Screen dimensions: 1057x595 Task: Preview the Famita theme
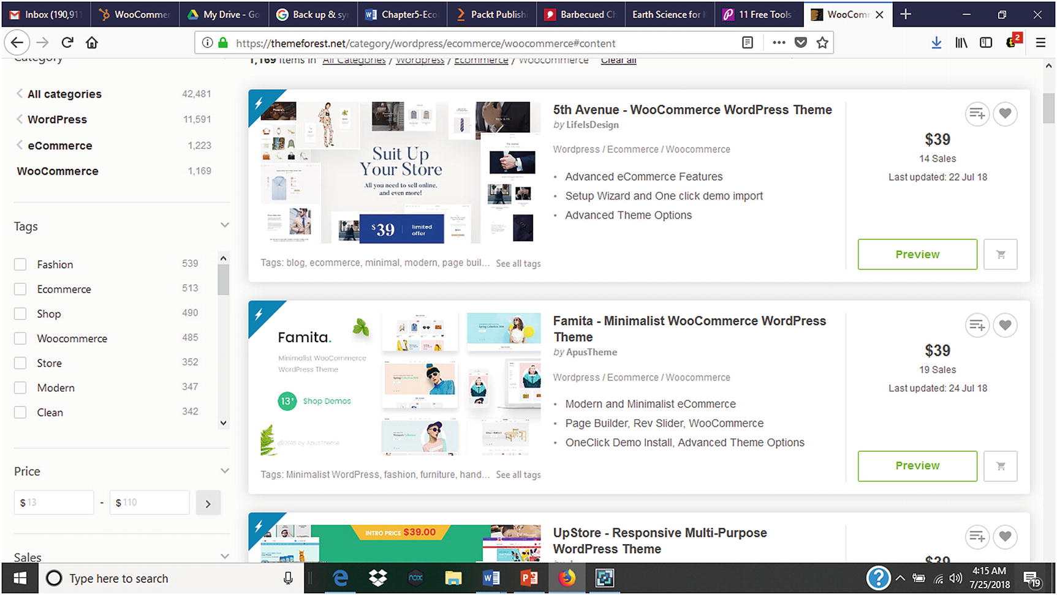coord(917,466)
